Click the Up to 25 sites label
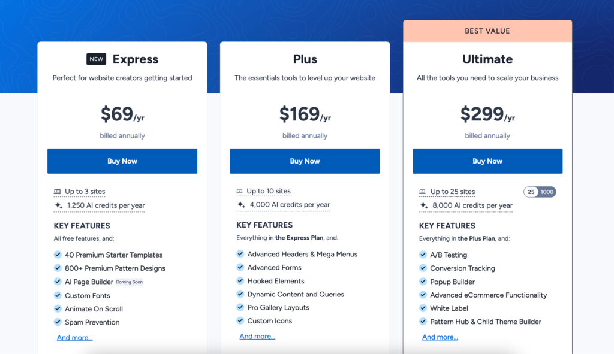The width and height of the screenshot is (614, 354). coord(453,192)
